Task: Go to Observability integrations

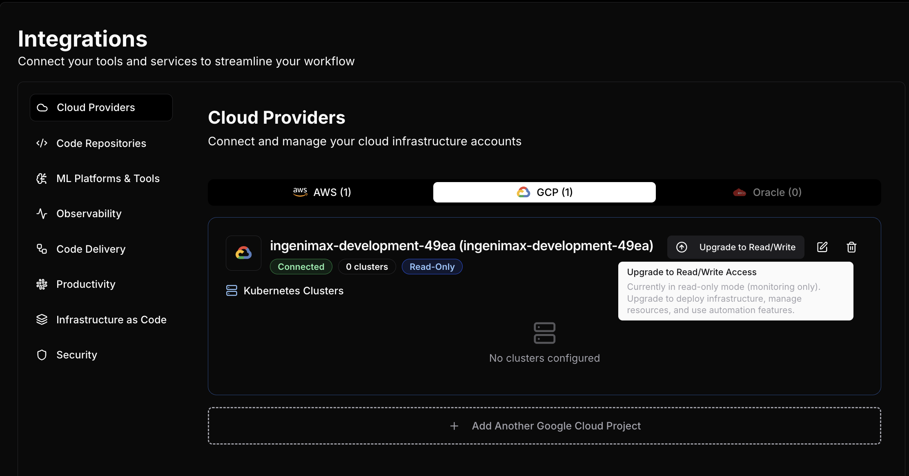Action: [x=89, y=214]
